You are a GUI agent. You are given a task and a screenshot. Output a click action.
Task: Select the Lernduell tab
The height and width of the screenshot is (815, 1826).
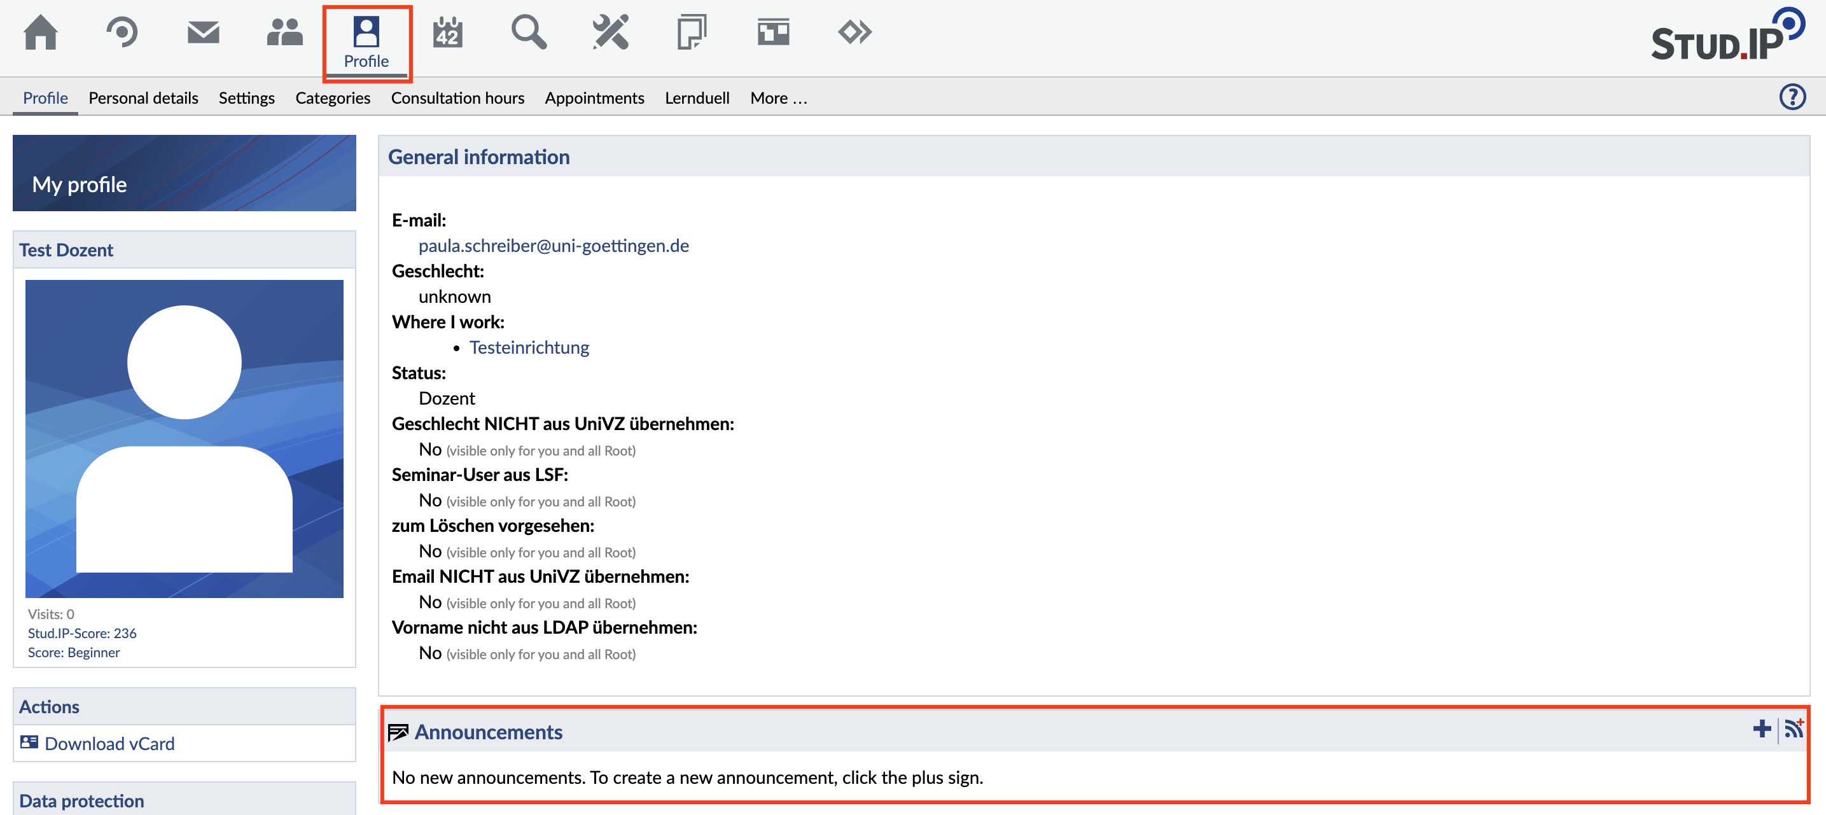[x=697, y=98]
